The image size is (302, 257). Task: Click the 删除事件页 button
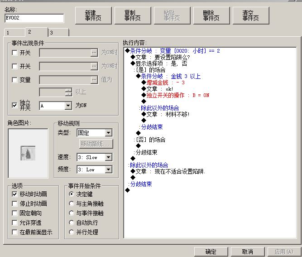(x=211, y=15)
